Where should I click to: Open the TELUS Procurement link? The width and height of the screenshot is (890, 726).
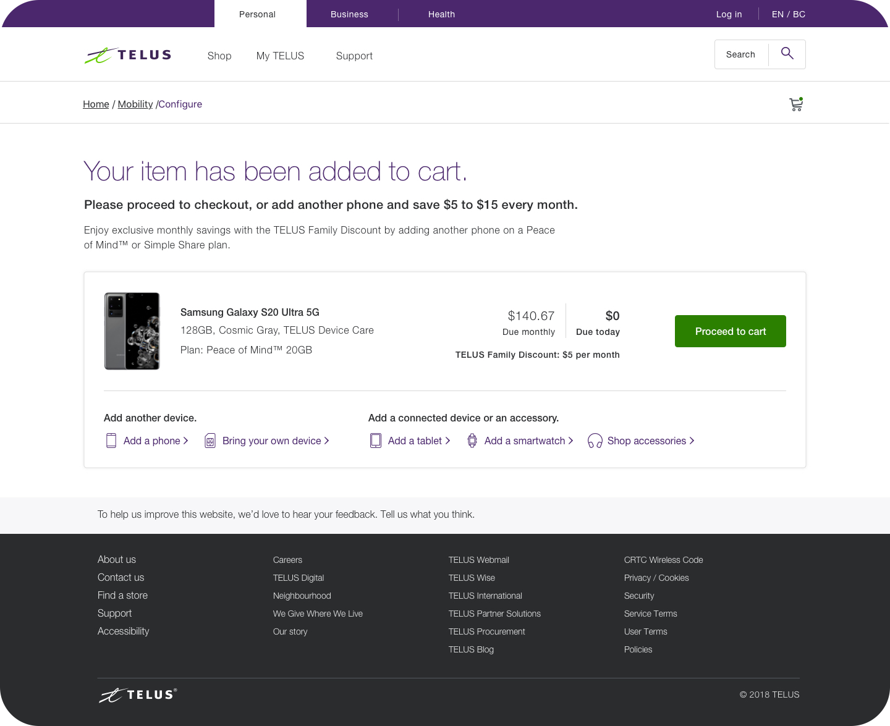(x=486, y=631)
